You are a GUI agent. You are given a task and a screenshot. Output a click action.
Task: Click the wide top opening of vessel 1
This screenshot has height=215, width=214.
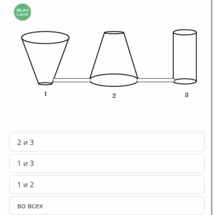pyautogui.click(x=45, y=37)
